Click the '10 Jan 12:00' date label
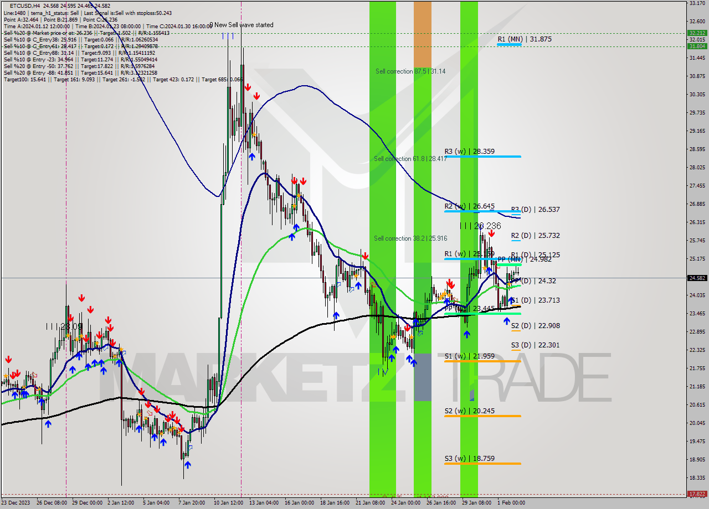709x509 pixels. (x=229, y=503)
